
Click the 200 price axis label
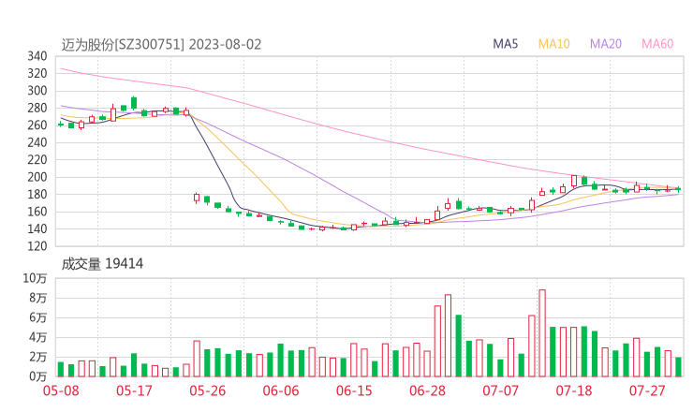coord(37,177)
